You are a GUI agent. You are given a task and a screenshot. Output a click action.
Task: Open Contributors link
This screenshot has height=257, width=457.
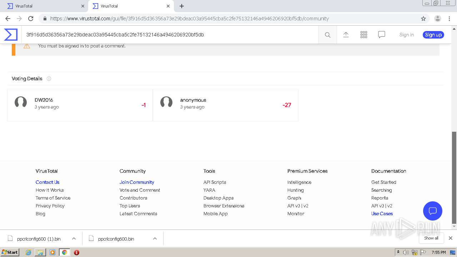click(133, 198)
